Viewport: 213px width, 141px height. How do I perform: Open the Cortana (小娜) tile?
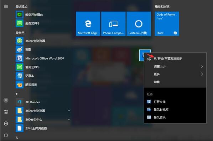(139, 24)
